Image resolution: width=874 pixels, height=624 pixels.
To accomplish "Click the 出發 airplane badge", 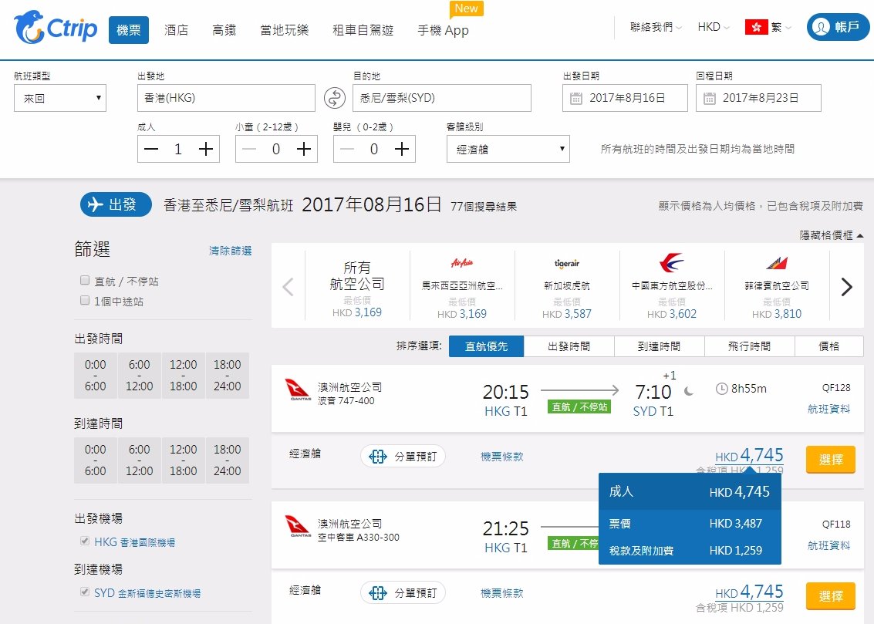I will 116,204.
